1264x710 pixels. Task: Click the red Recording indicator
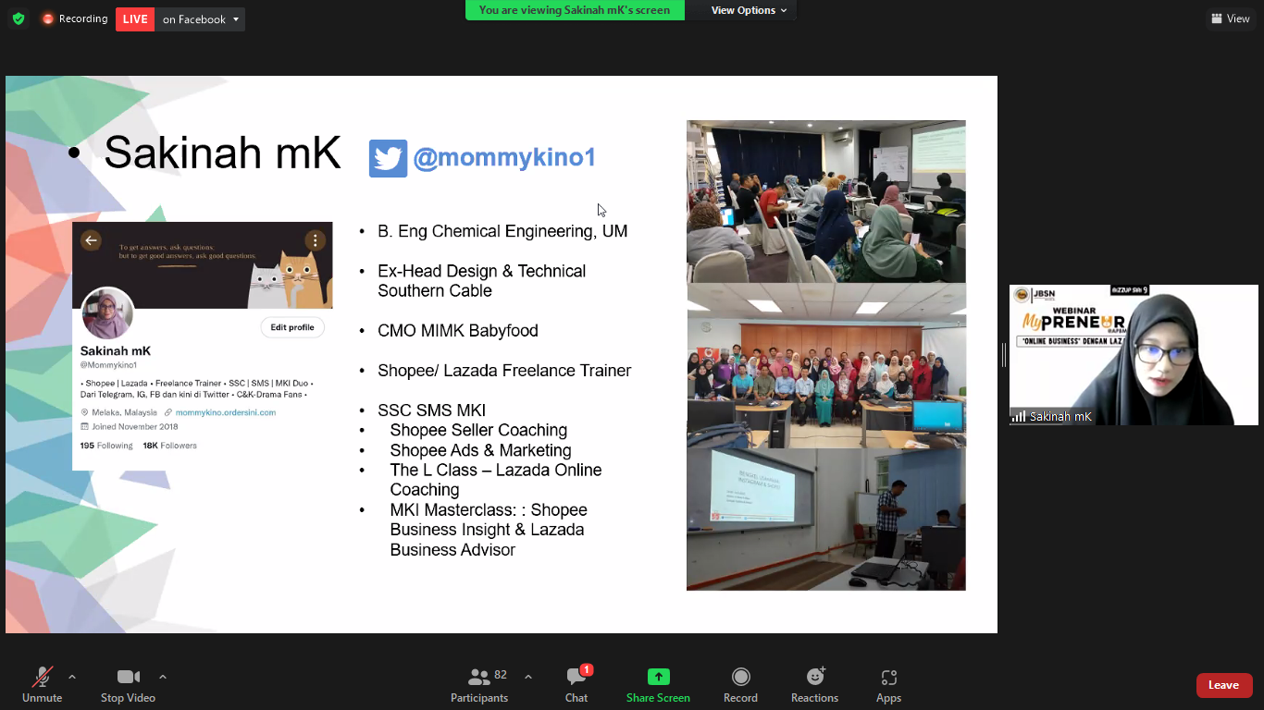pos(74,18)
